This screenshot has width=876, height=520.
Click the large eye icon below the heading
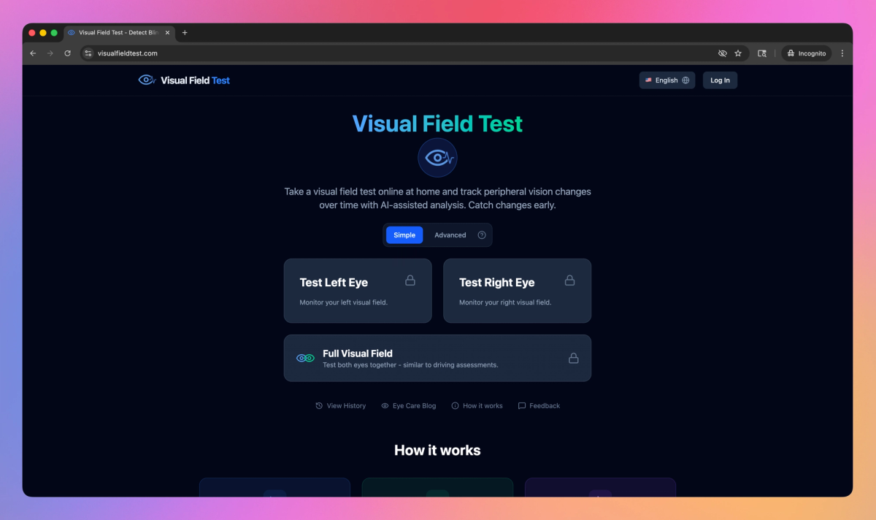click(437, 157)
